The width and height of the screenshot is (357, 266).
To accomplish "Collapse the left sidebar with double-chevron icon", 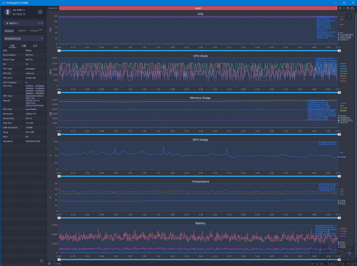I will click(x=41, y=261).
